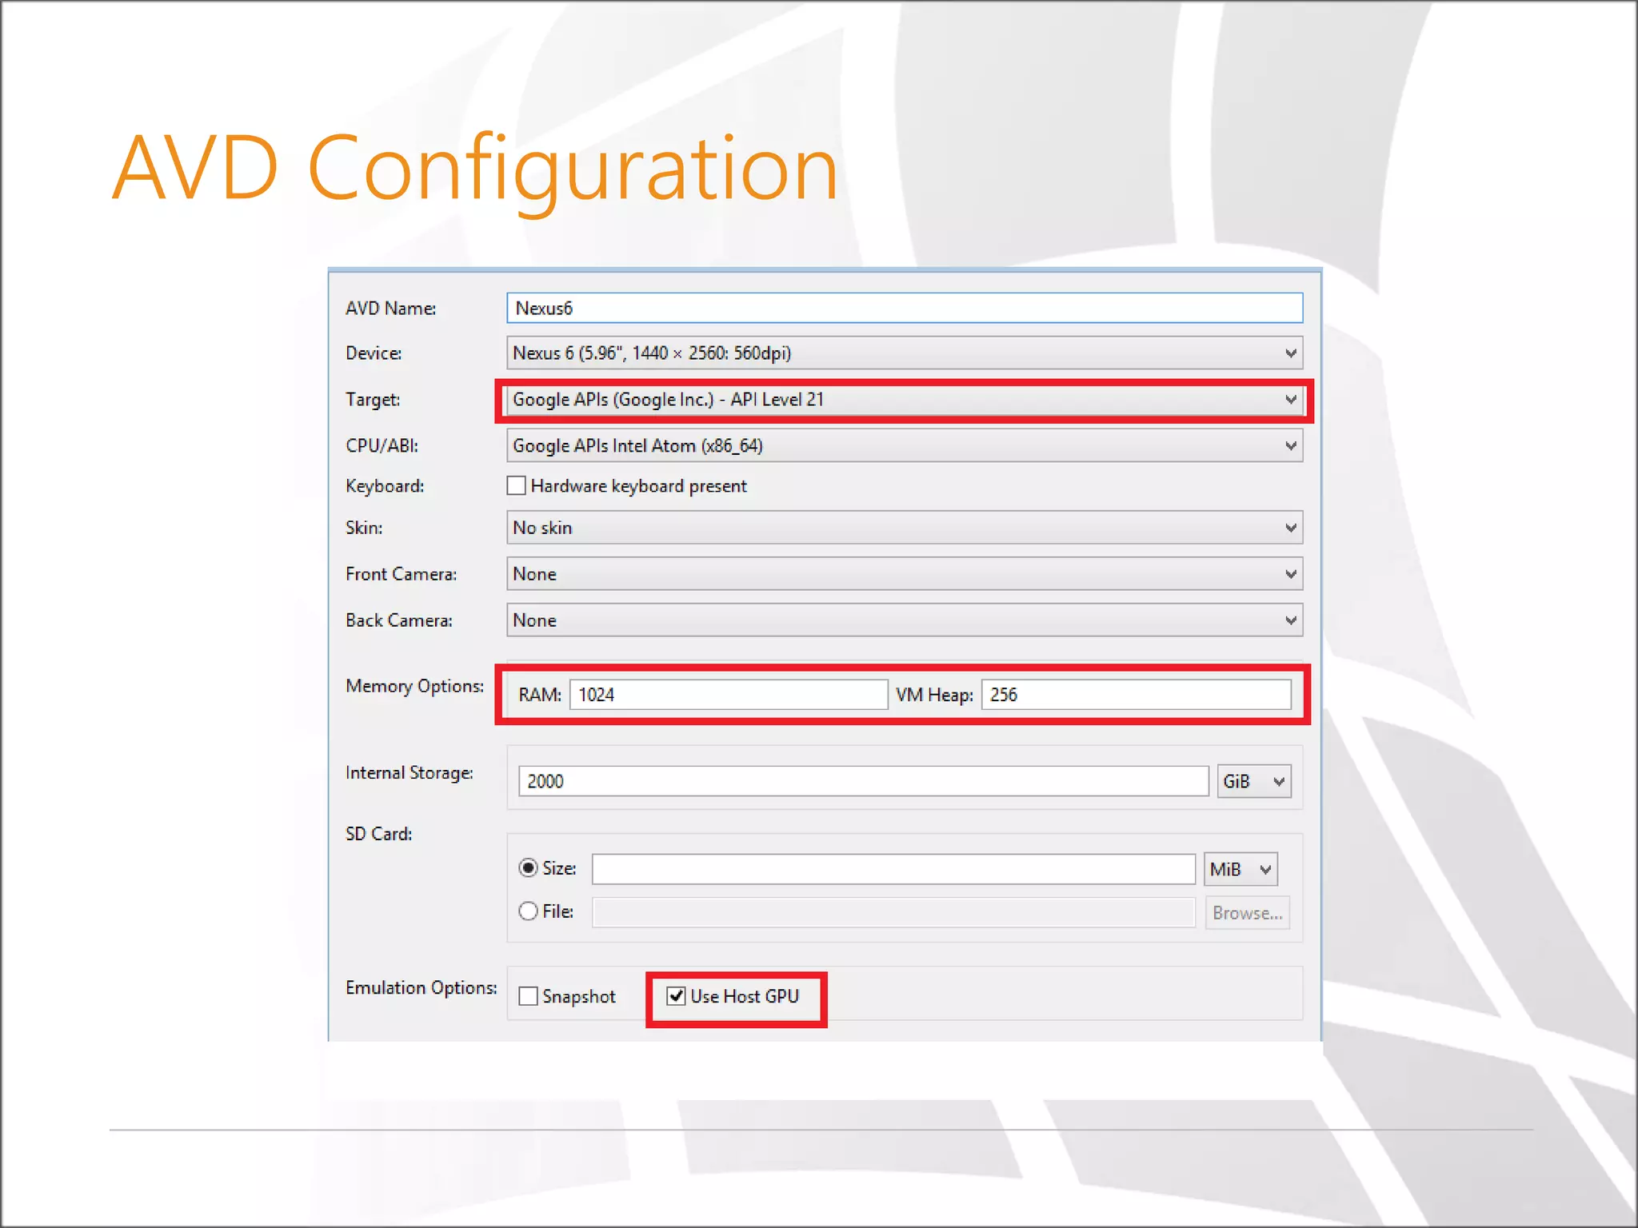Image resolution: width=1638 pixels, height=1228 pixels.
Task: Open the SD Card MiB unit dropdown
Action: point(1240,869)
